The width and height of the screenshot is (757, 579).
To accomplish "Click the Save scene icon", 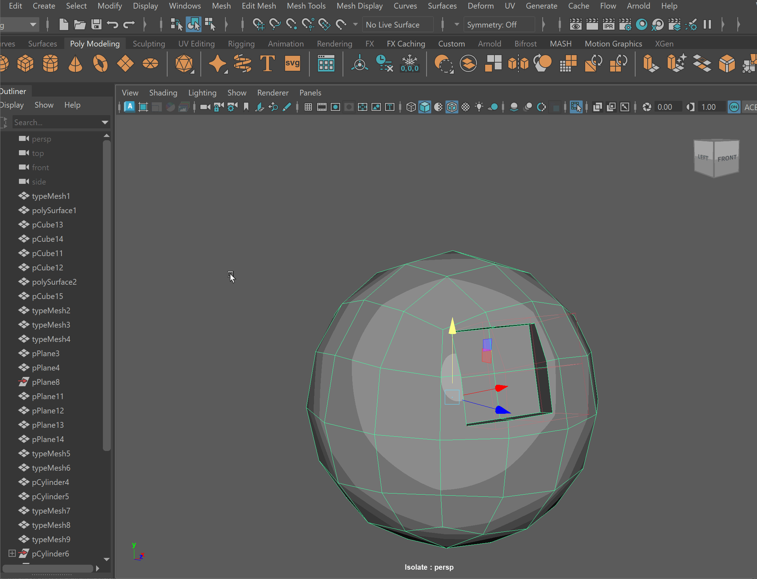I will pos(96,25).
